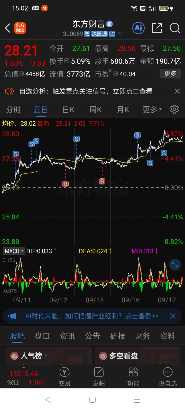Tap the back arrow at top left
The image size is (185, 411).
(x=7, y=28)
